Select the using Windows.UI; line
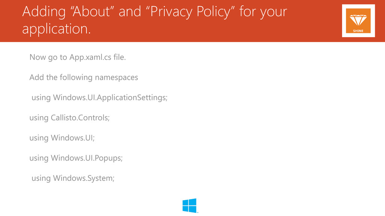The height and width of the screenshot is (216, 385). tap(62, 138)
